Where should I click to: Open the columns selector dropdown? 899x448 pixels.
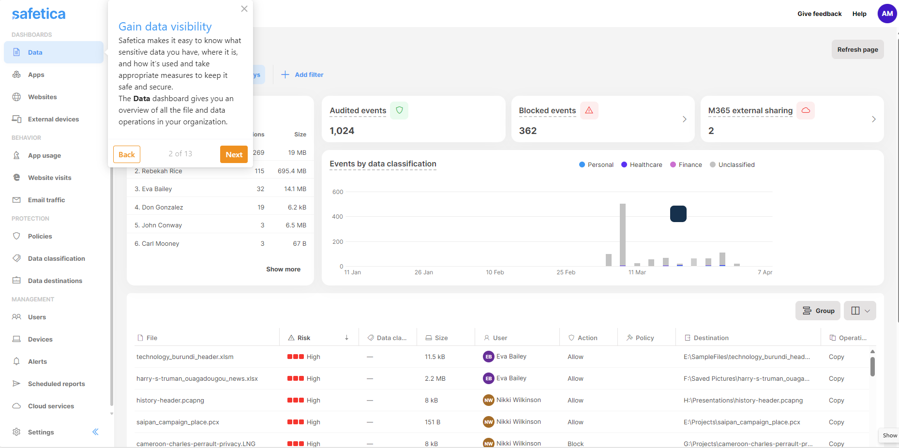[x=860, y=311]
